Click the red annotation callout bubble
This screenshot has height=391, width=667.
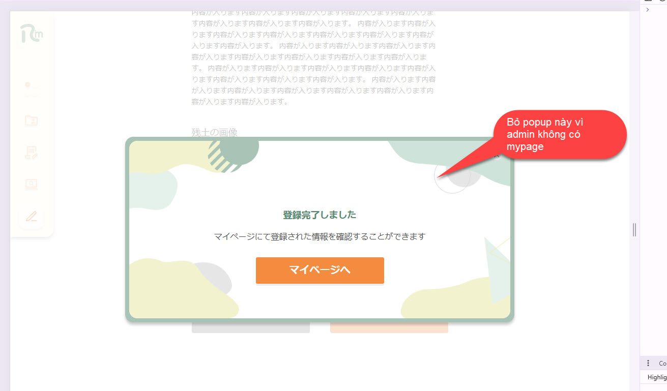[x=559, y=135]
